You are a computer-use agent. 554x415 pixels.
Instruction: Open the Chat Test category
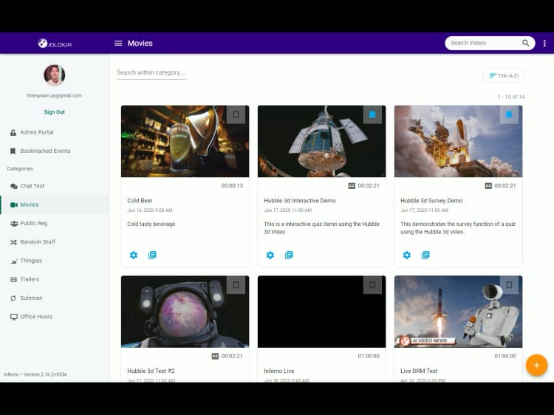[x=32, y=186]
